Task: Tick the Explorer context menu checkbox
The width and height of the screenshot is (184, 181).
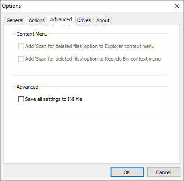Action: pos(21,46)
